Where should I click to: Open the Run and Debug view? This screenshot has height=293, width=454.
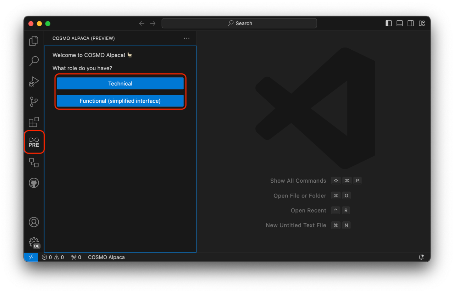pos(34,81)
